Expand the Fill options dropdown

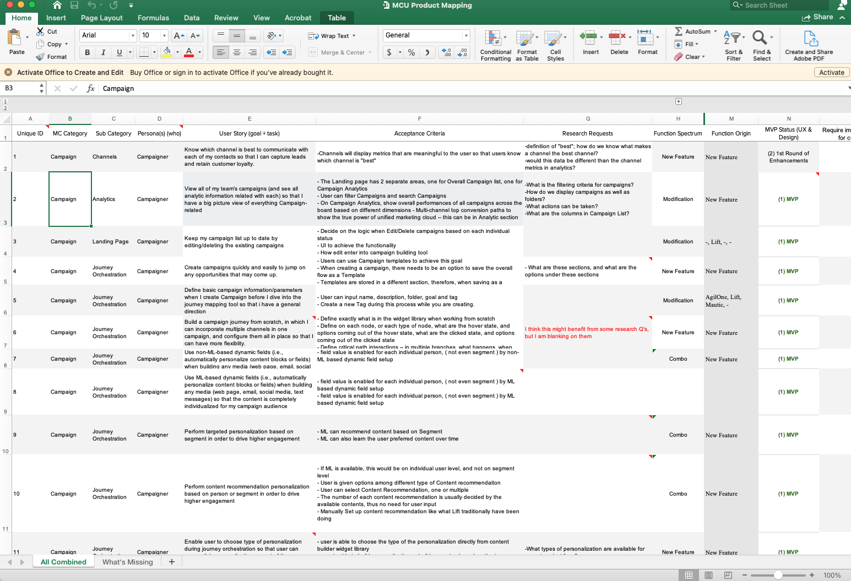697,44
